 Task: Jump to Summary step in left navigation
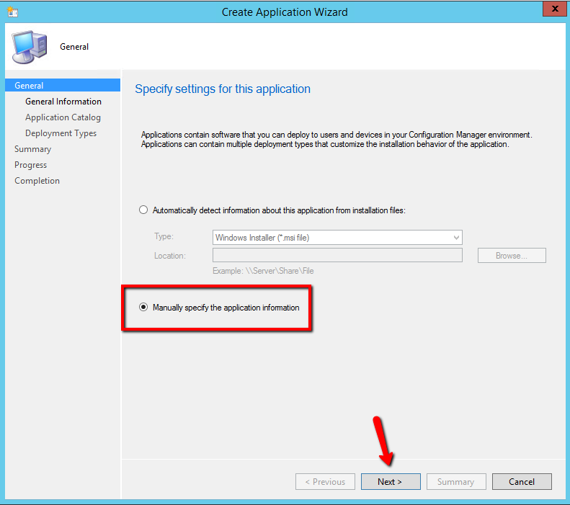32,149
